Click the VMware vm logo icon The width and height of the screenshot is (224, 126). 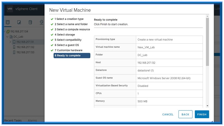tap(10, 9)
